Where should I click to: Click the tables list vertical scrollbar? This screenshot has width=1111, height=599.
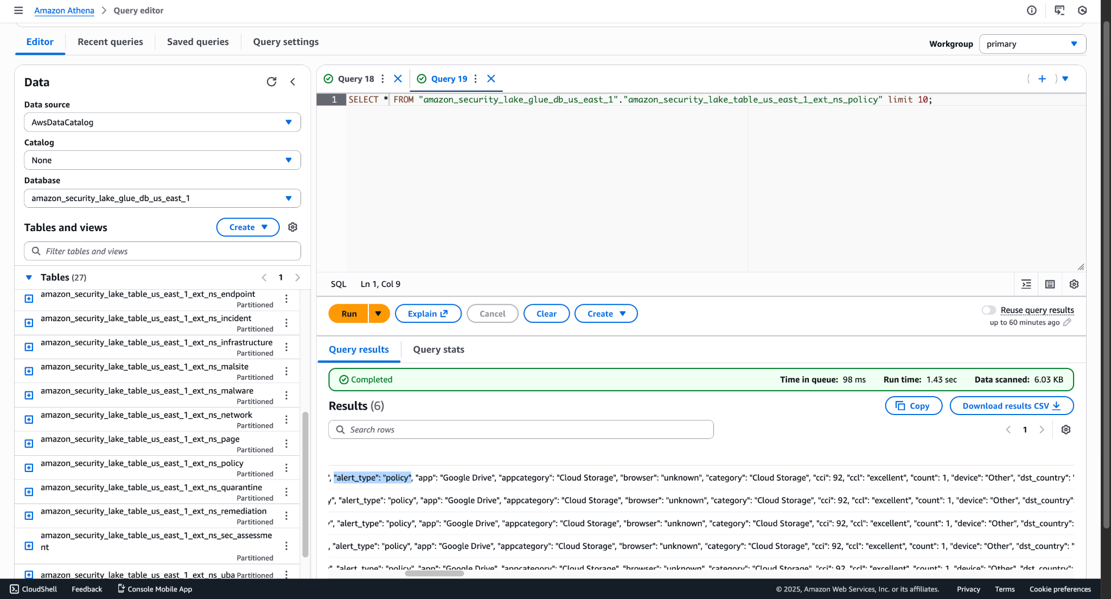pos(305,485)
